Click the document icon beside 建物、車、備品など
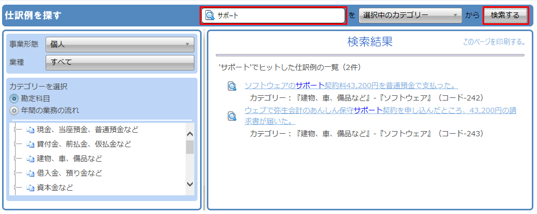 [31, 159]
